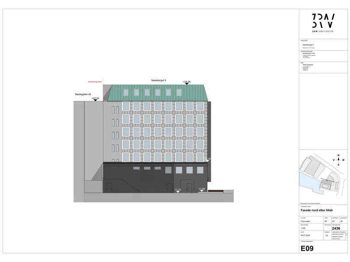
Task: Click the 3RW Arkitekter logo
Action: tap(323, 23)
